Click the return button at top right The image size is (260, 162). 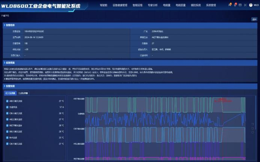pyautogui.click(x=254, y=19)
